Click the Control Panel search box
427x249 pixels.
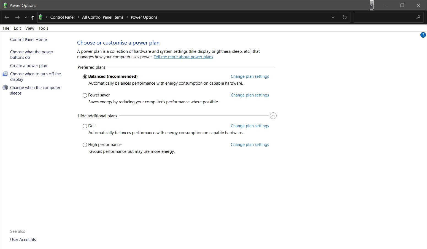click(384, 17)
